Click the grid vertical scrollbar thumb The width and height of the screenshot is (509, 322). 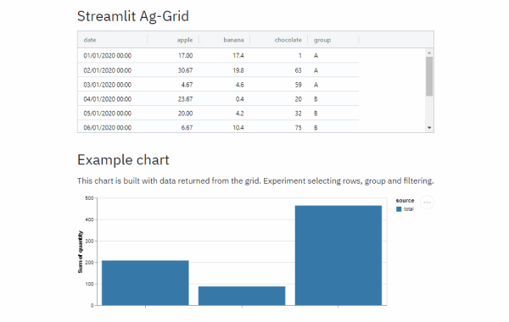pos(429,76)
